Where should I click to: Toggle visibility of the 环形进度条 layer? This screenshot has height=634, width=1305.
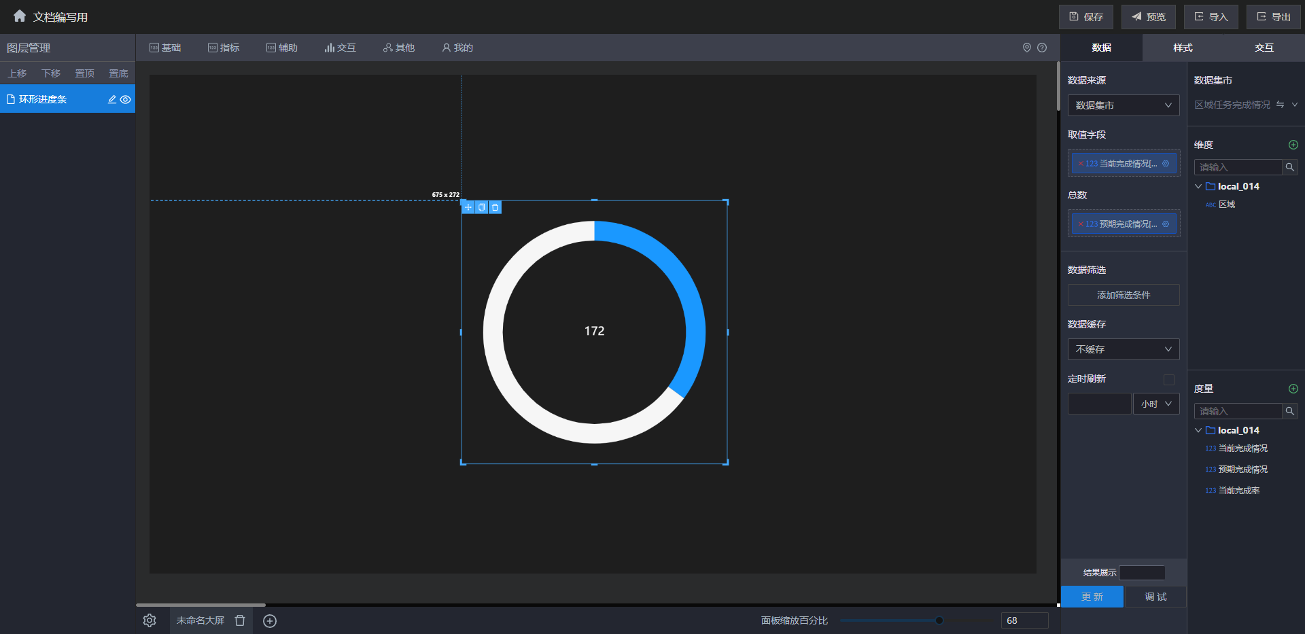(x=126, y=99)
